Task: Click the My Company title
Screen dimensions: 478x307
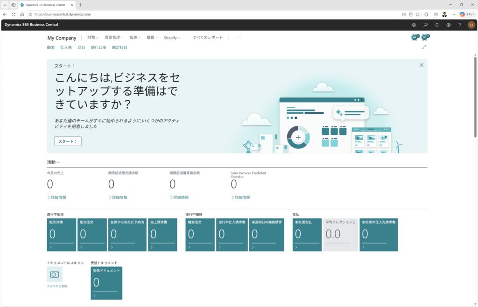Action: (x=62, y=38)
